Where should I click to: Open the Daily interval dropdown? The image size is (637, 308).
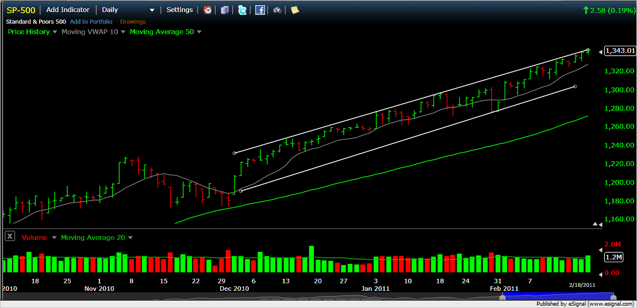coord(128,10)
